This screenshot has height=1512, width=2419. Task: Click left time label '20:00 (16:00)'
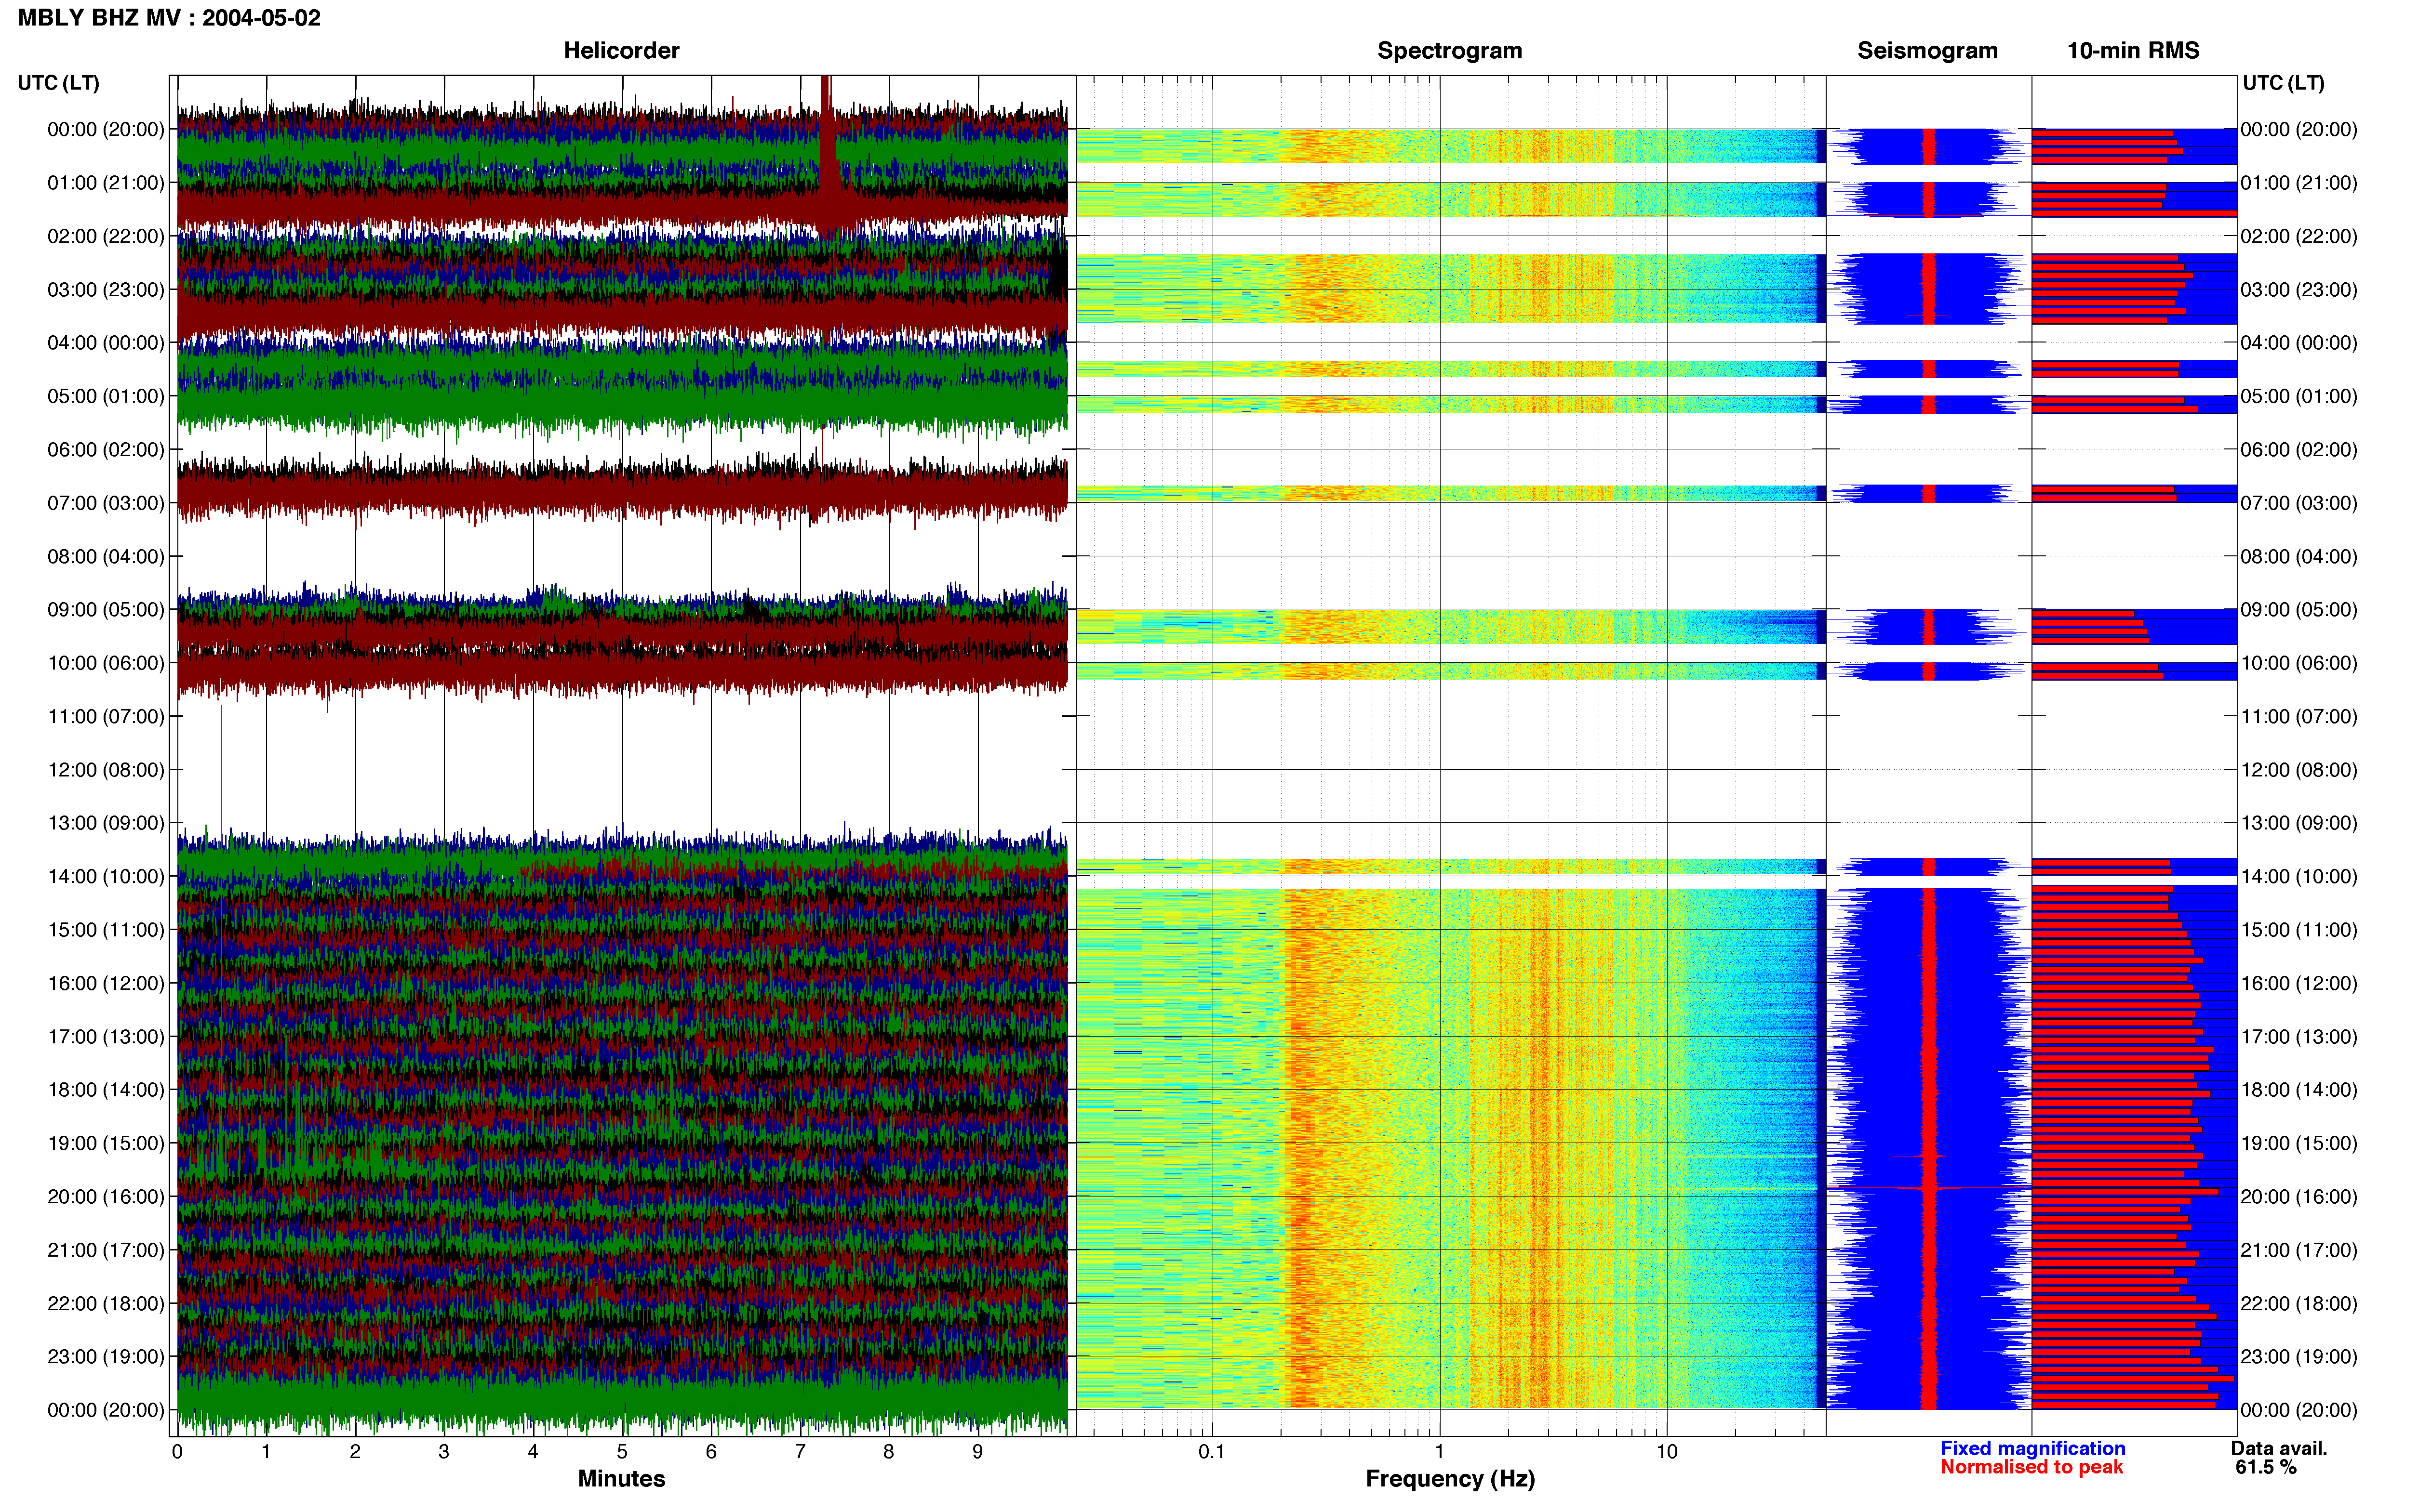pyautogui.click(x=106, y=1197)
